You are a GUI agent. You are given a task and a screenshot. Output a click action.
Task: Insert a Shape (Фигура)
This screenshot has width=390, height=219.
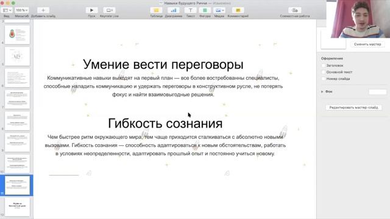click(x=205, y=10)
